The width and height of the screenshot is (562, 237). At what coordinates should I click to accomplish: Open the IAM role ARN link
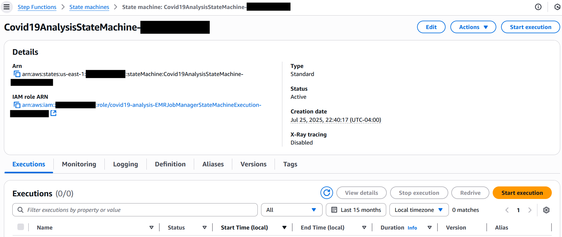point(142,105)
